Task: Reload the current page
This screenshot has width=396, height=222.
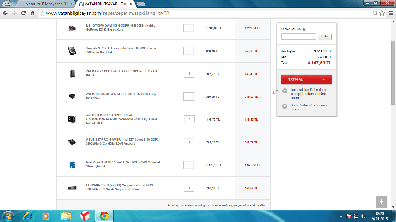Action: (x=23, y=13)
